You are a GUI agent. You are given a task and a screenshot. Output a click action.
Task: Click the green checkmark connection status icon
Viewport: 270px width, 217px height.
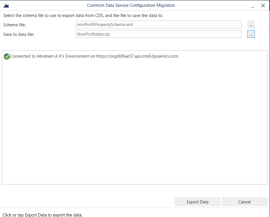pos(7,57)
